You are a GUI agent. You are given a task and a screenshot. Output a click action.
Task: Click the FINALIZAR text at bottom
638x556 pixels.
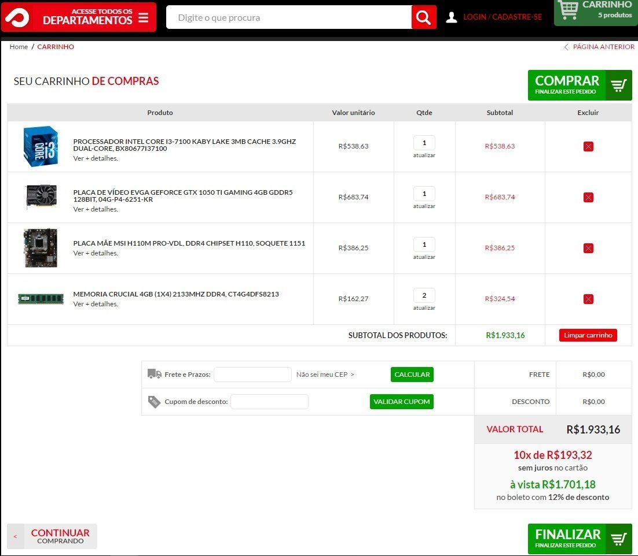[x=567, y=535]
